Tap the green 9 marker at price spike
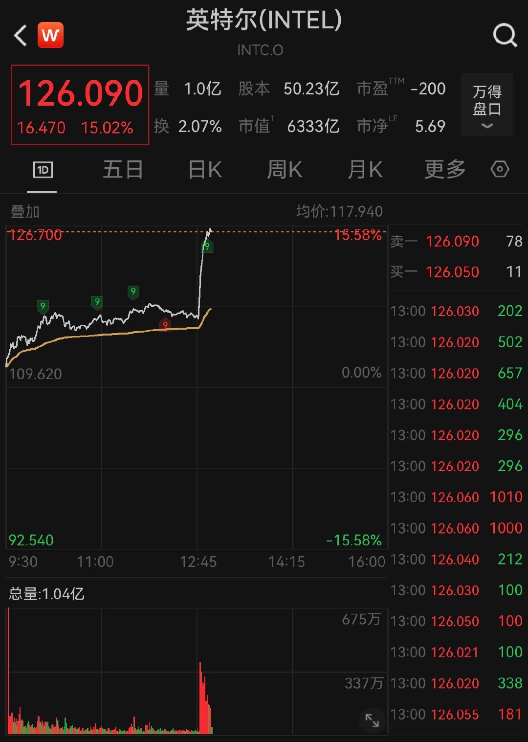This screenshot has height=742, width=528. tap(207, 247)
